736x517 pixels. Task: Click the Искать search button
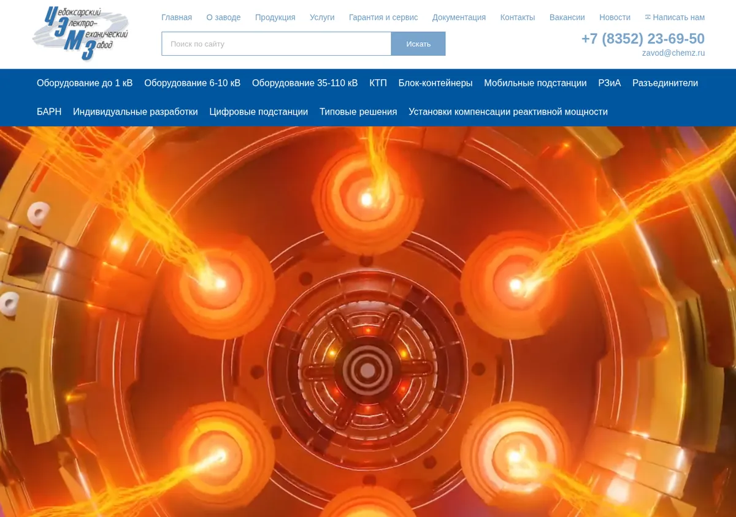pyautogui.click(x=418, y=43)
